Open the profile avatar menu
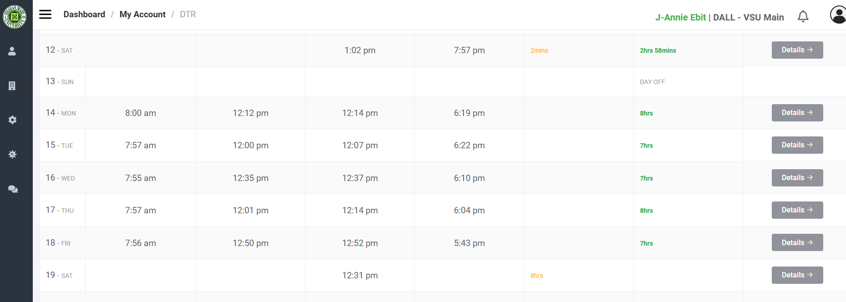Image resolution: width=846 pixels, height=302 pixels. point(838,15)
